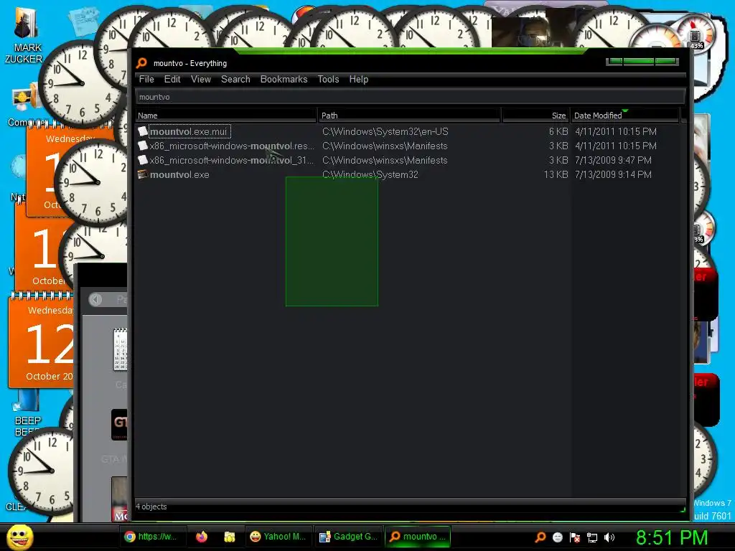Click the Everything tray icon
The width and height of the screenshot is (735, 551).
pos(540,537)
